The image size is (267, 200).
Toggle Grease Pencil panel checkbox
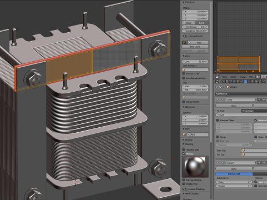[x=186, y=36]
